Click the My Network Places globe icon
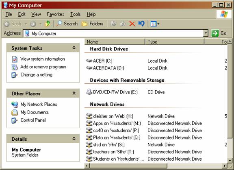This screenshot has height=170, width=234. 15,105
